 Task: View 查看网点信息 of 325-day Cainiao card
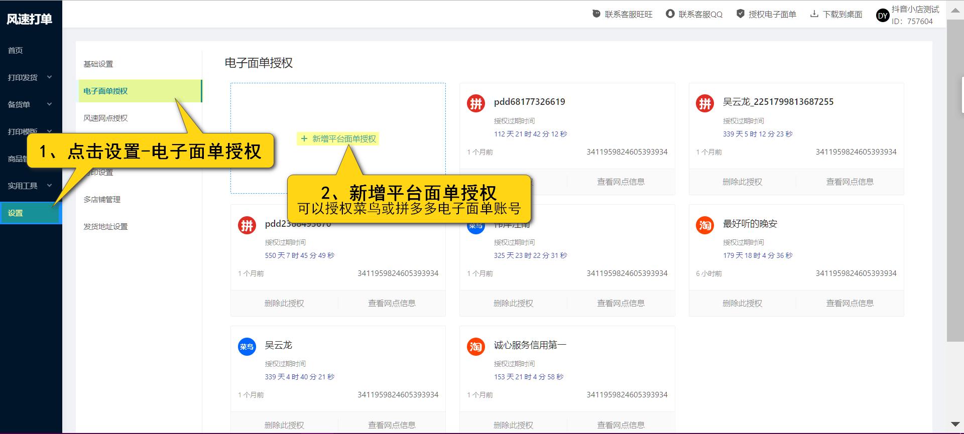coord(621,303)
